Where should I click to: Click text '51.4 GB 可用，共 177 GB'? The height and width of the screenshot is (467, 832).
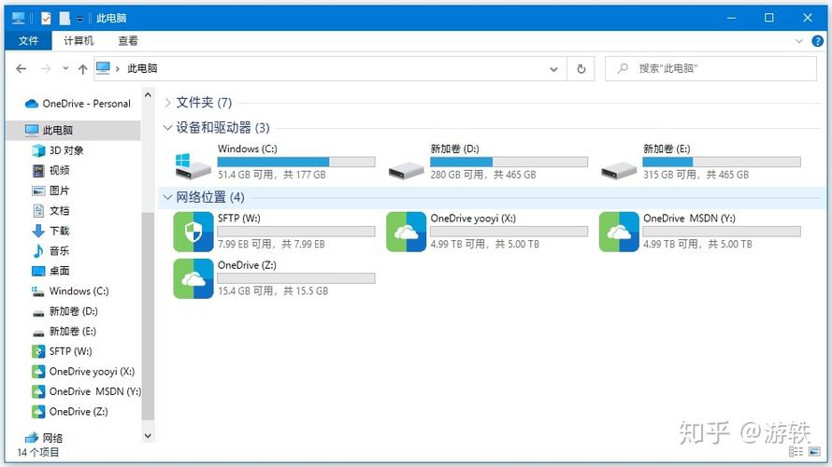(272, 175)
